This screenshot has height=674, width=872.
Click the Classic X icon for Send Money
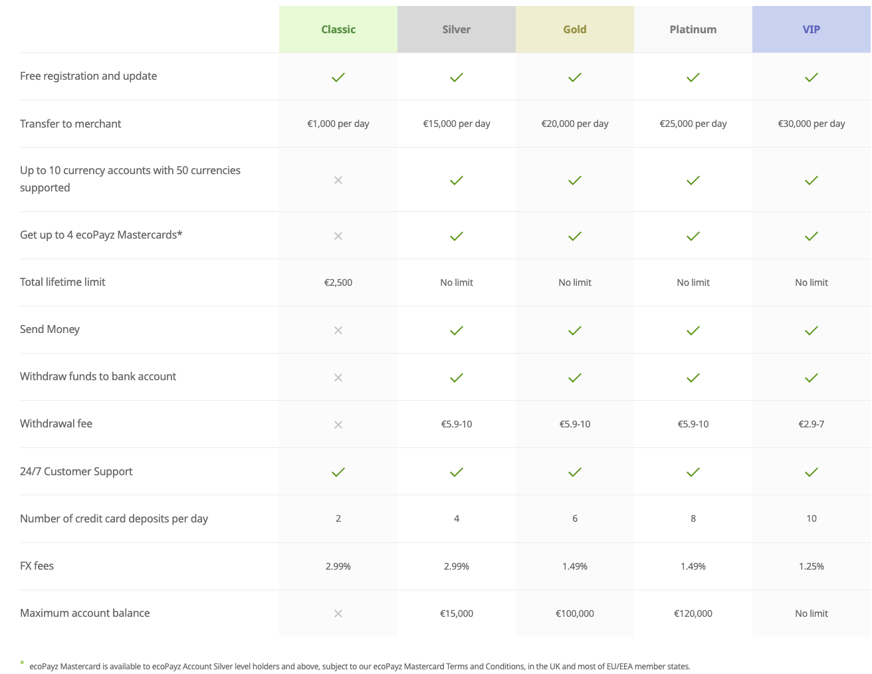click(338, 330)
